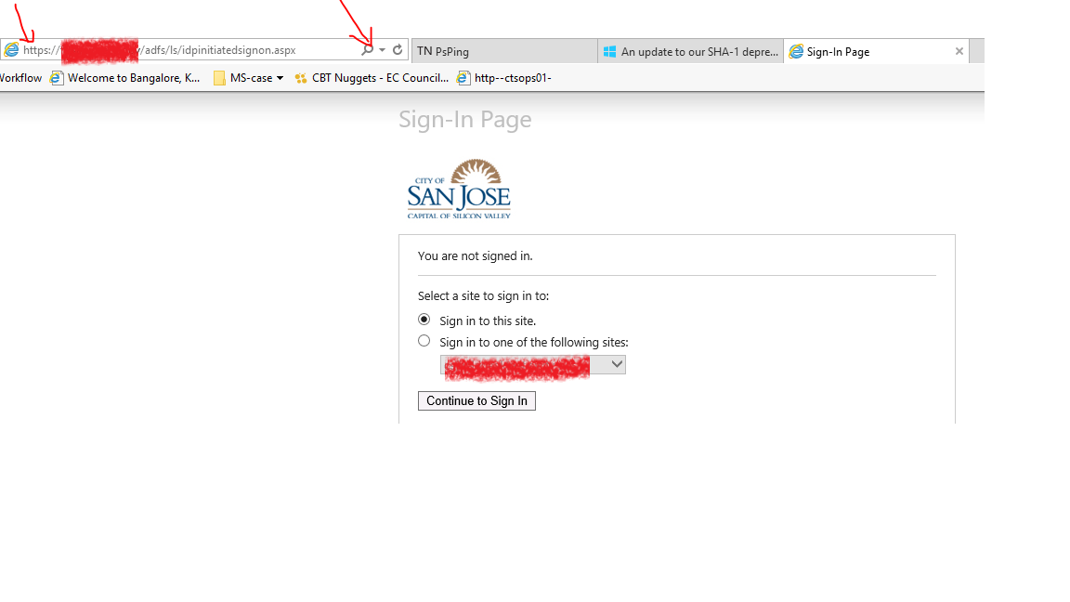Screen dimensions: 1070x602
Task: Click the MS-case folder icon
Action: pos(219,78)
